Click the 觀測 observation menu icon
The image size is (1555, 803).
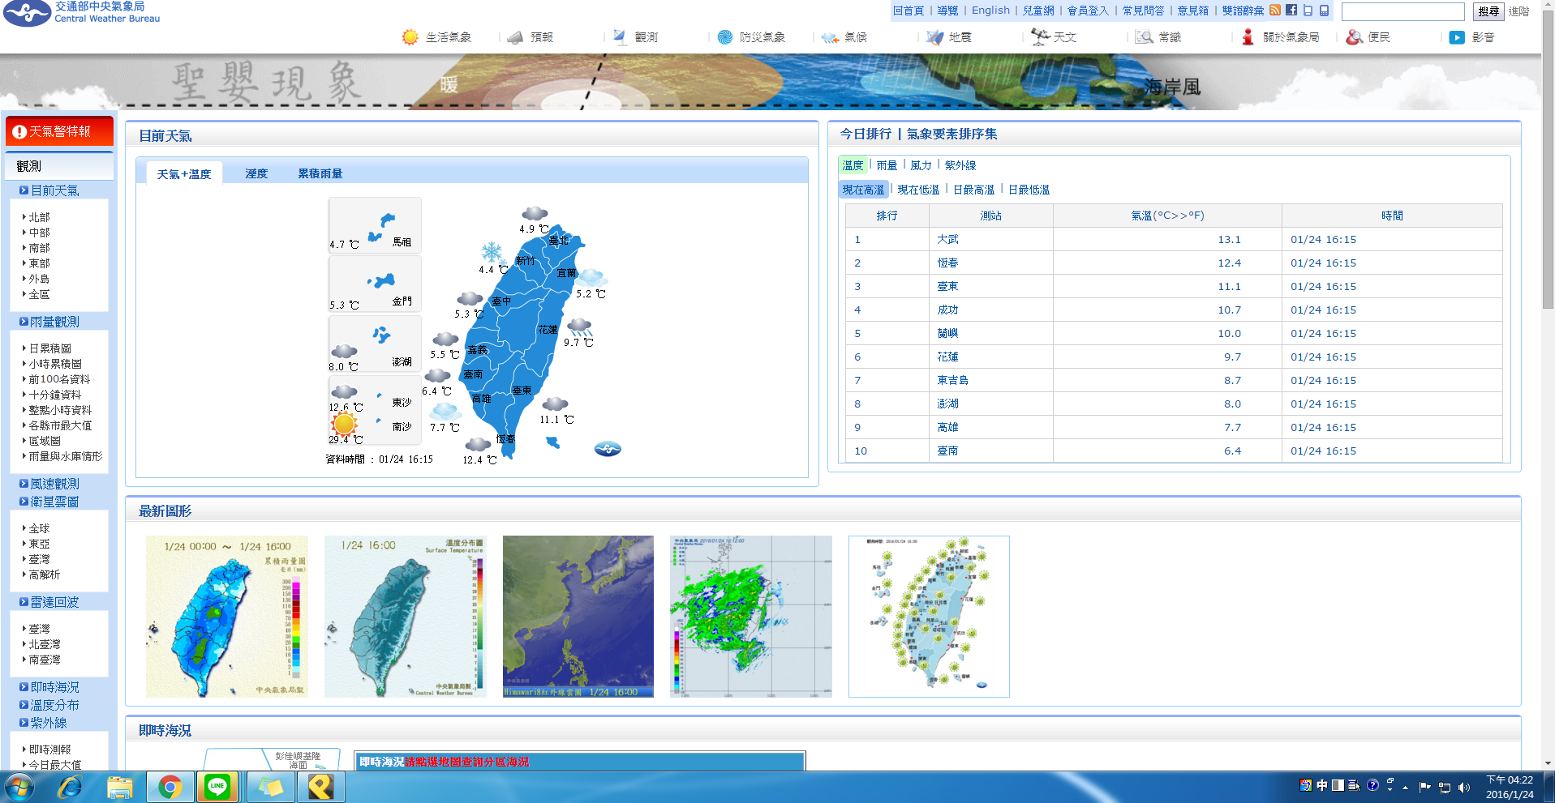(620, 37)
